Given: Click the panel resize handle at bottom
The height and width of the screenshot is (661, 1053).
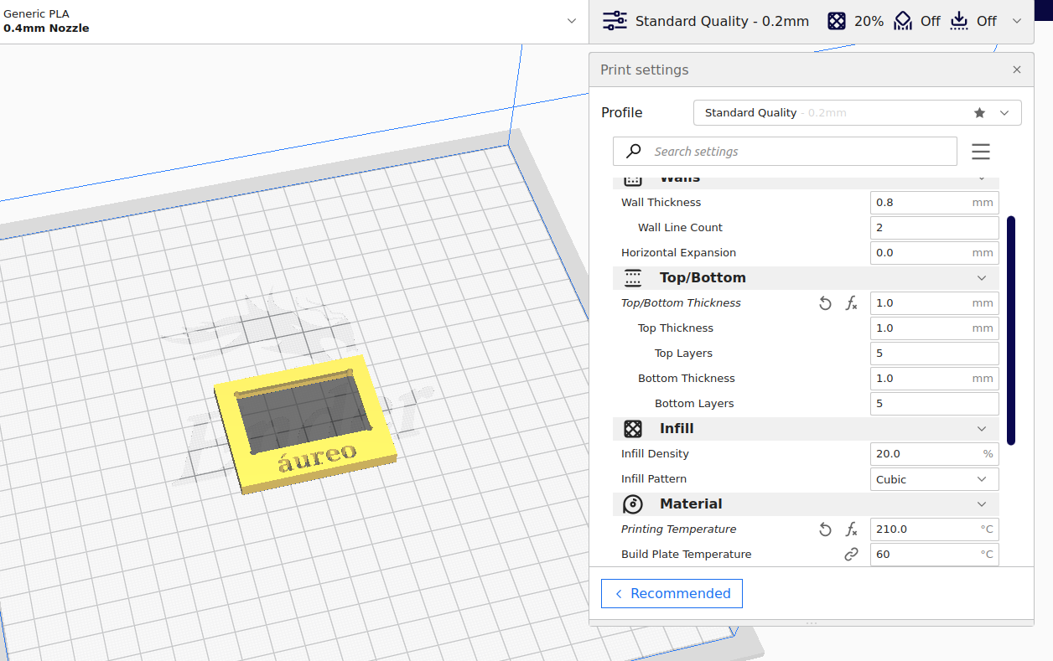Looking at the screenshot, I should tap(811, 622).
